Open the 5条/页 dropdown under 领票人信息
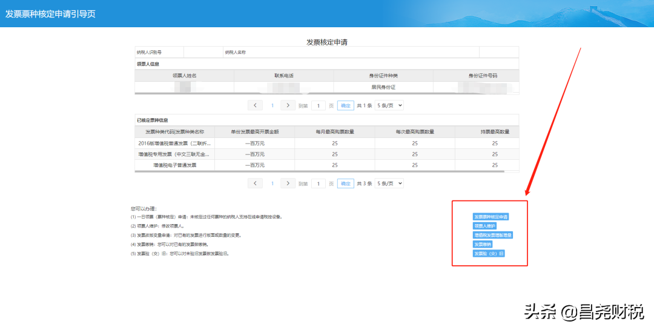 pos(389,105)
